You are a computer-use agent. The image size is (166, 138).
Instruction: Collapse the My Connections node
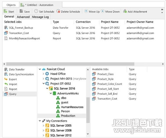(x=40, y=121)
